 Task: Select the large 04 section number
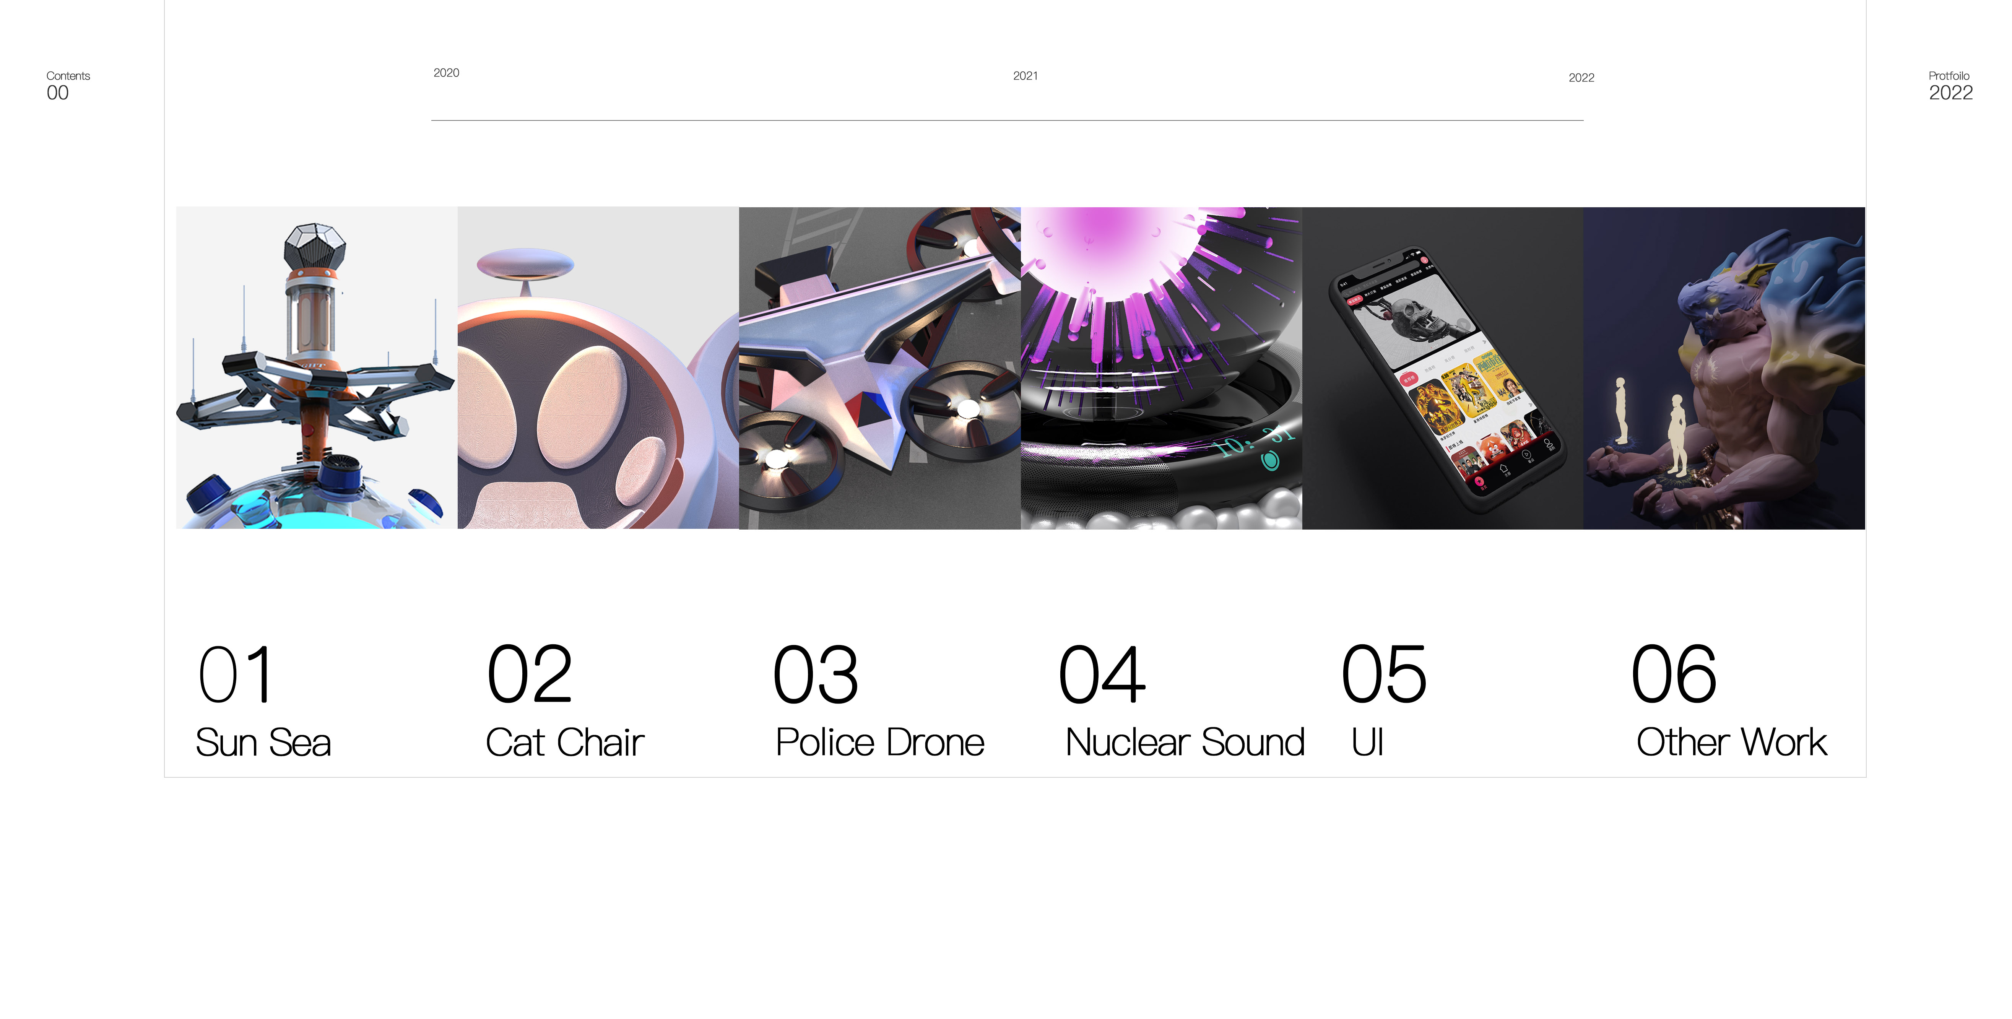(x=1101, y=674)
